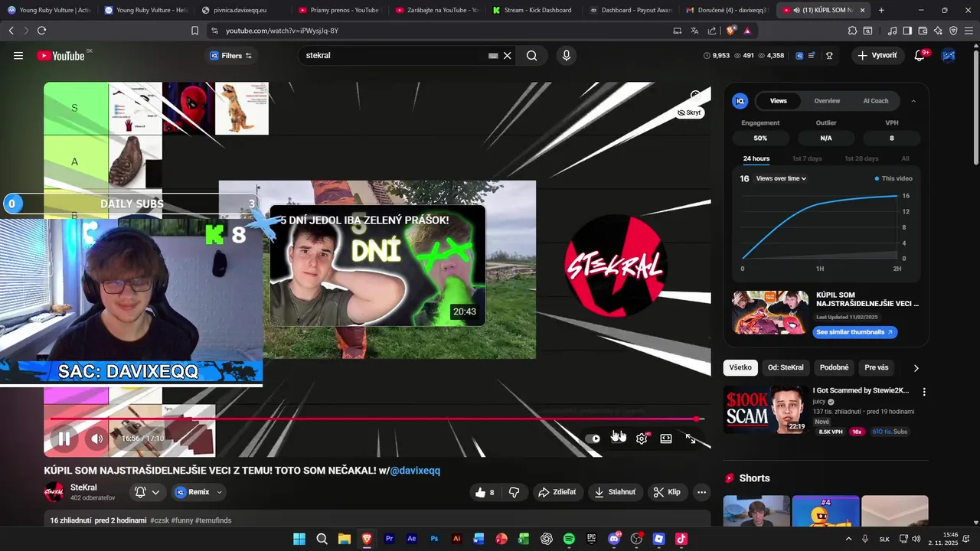Select Od: SteKral filter chip
The image size is (980, 551).
[786, 367]
